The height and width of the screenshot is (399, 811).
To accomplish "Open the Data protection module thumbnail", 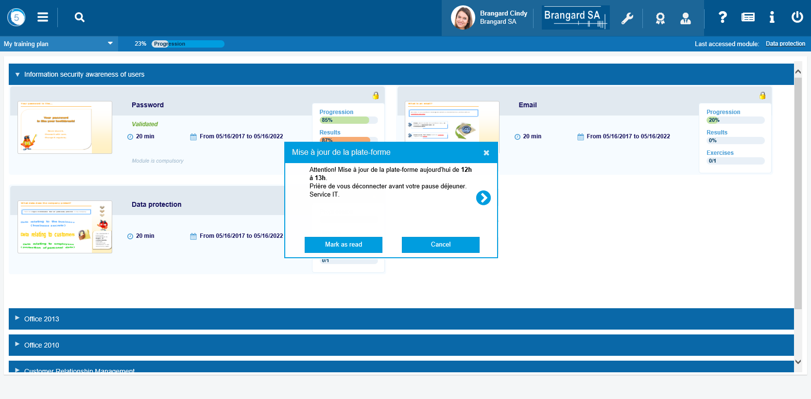I will click(x=65, y=227).
